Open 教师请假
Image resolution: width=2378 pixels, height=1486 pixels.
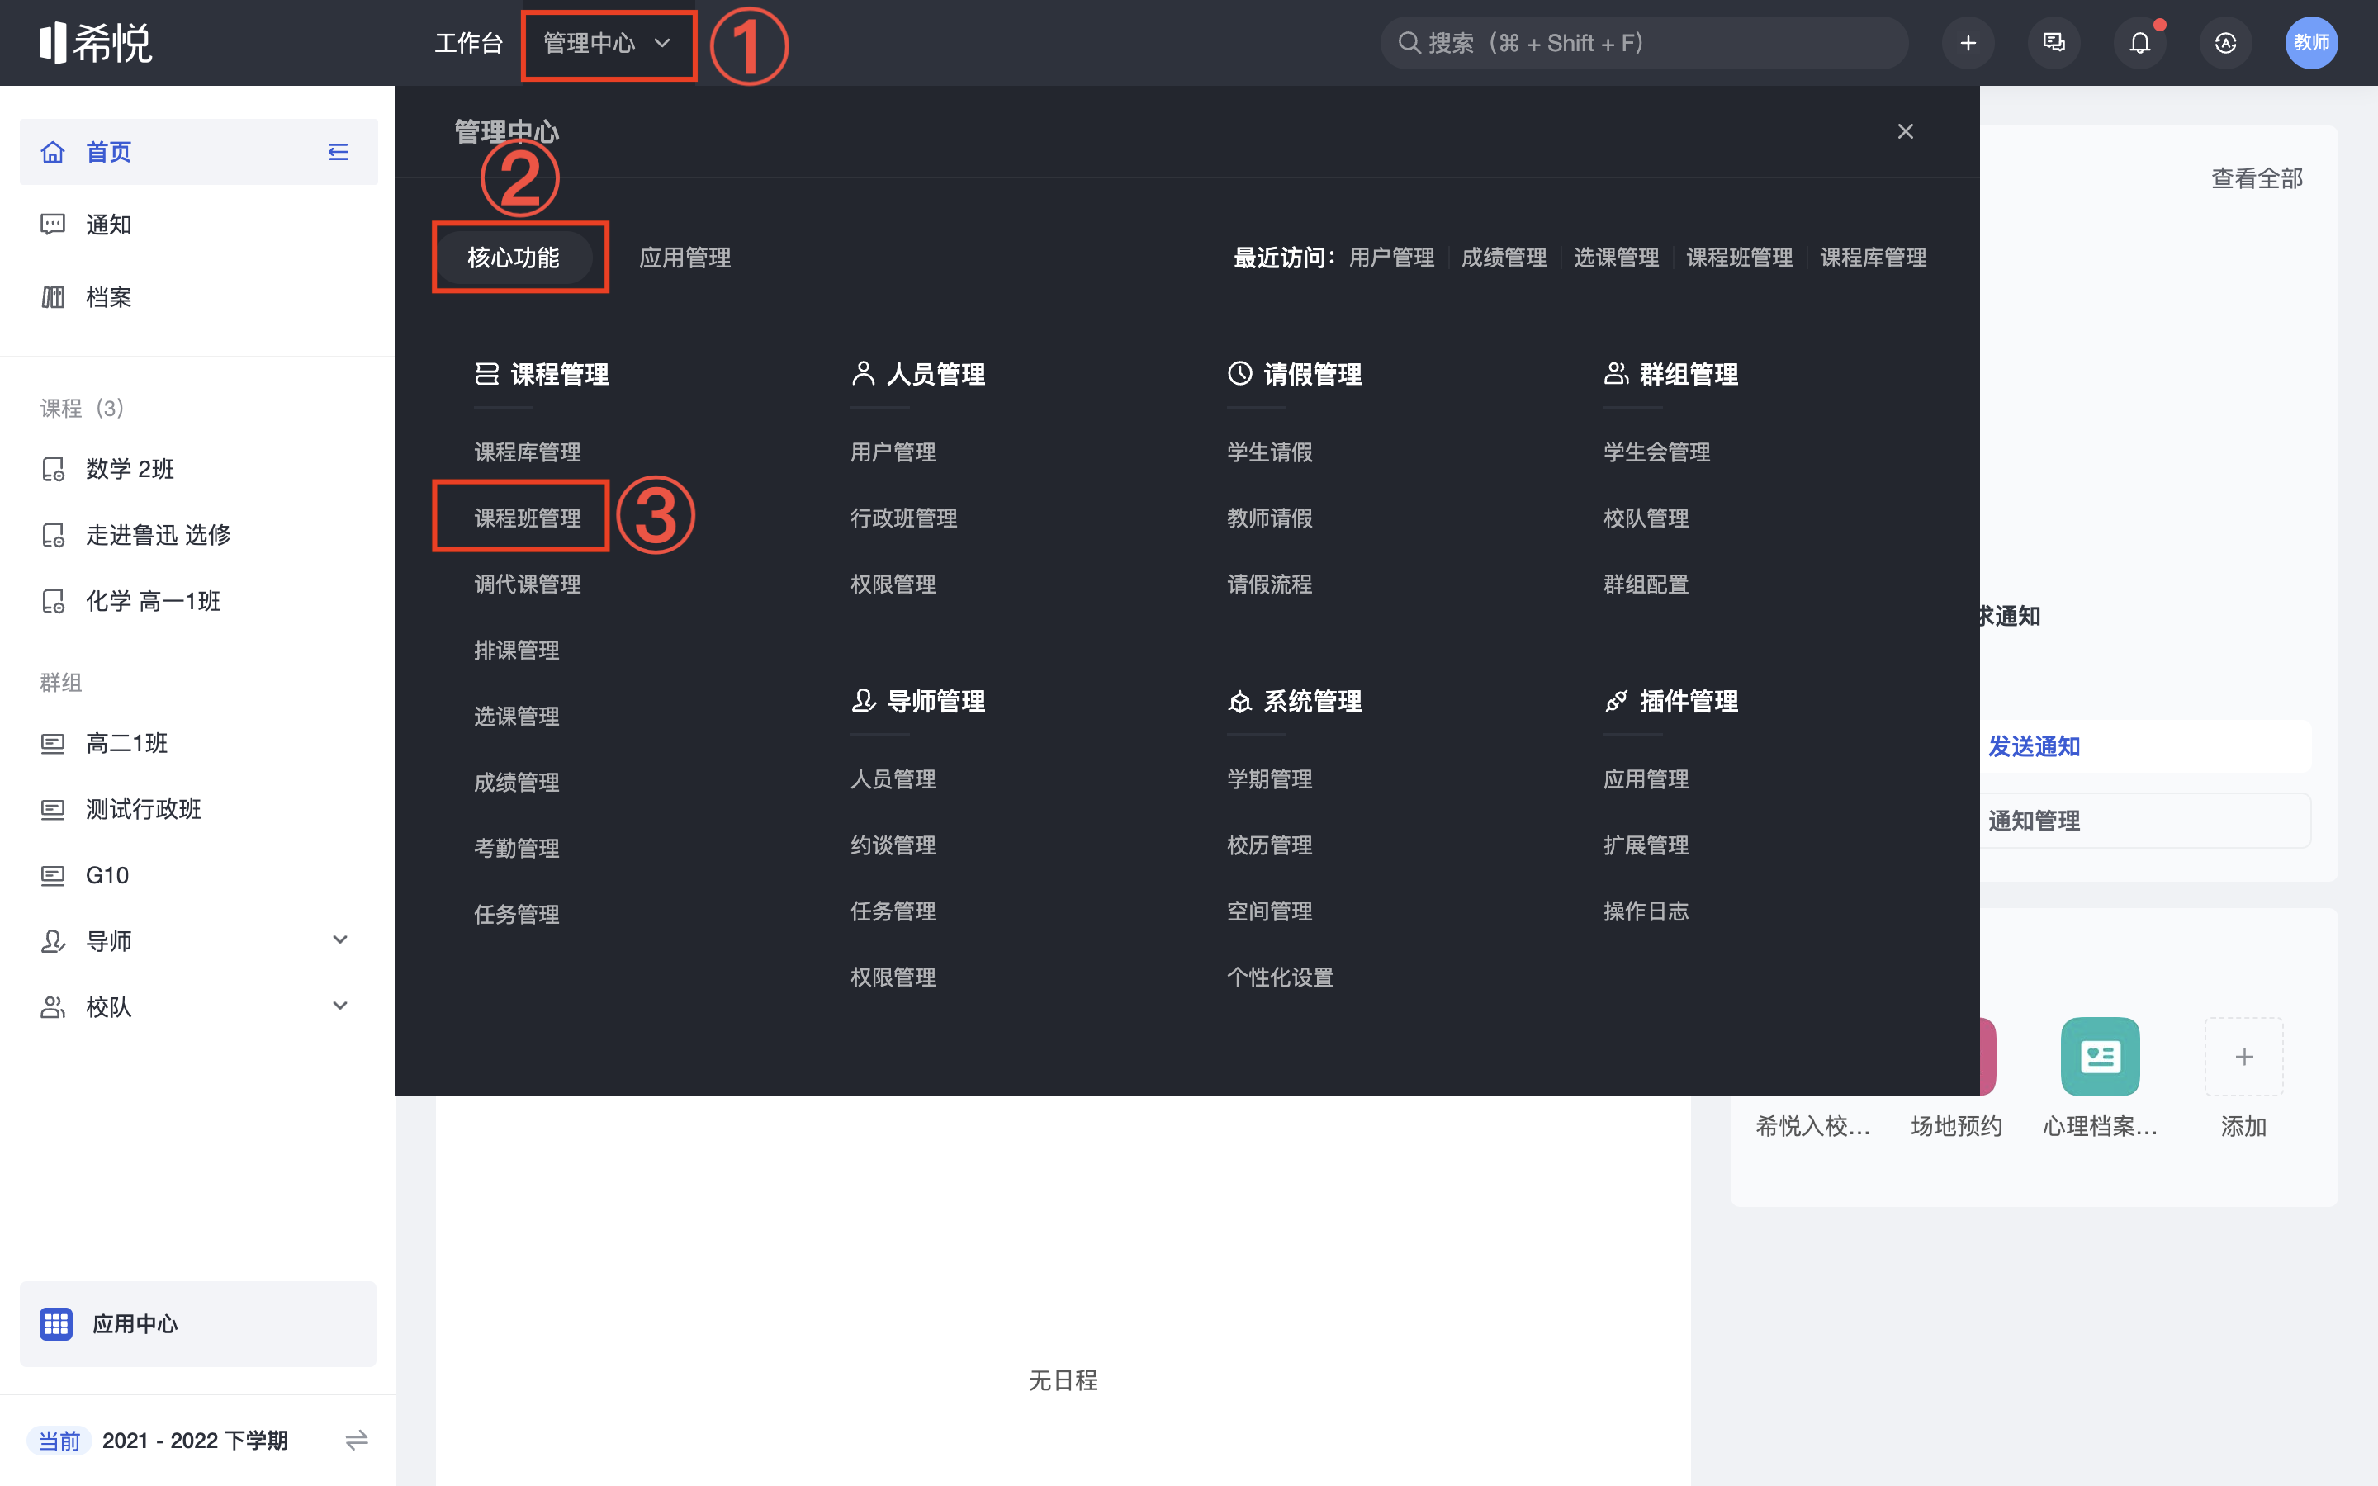[1270, 518]
